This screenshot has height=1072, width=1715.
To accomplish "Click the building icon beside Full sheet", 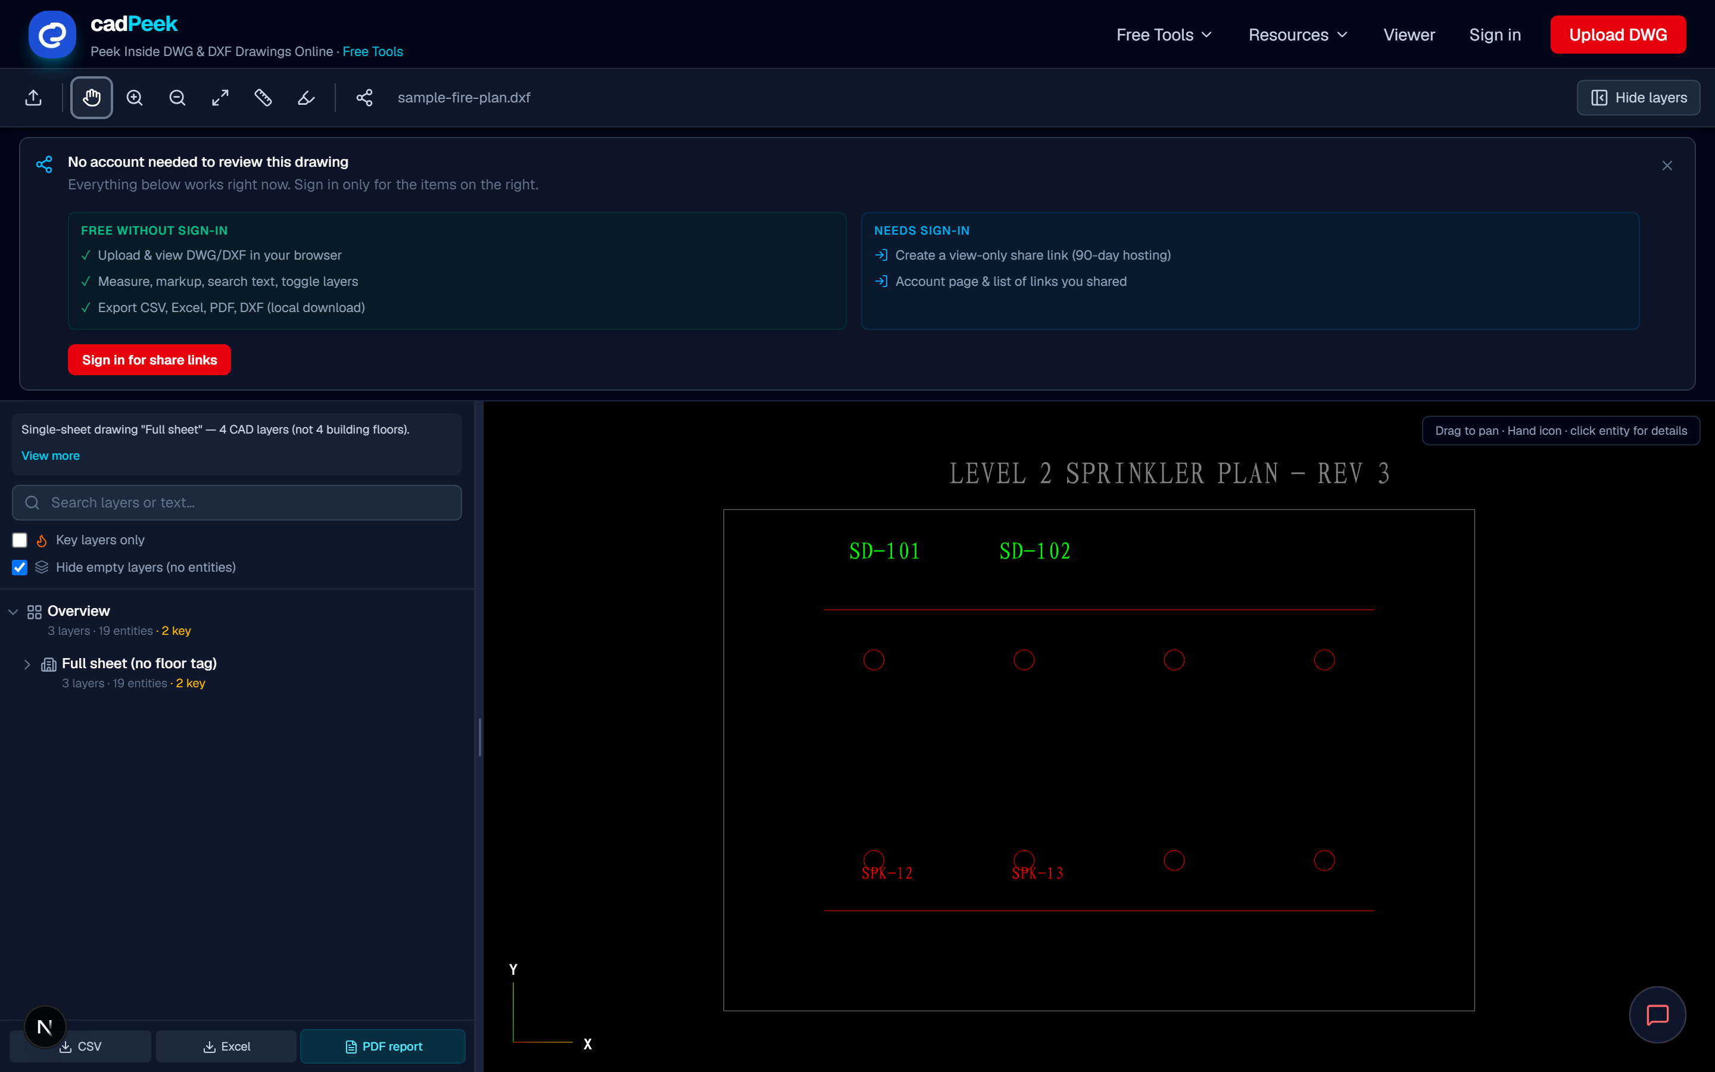I will click(49, 664).
